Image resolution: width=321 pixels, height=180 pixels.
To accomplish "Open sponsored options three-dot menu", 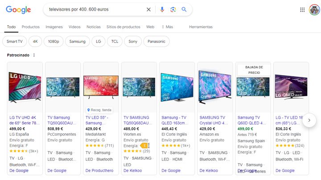I will pos(34,55).
